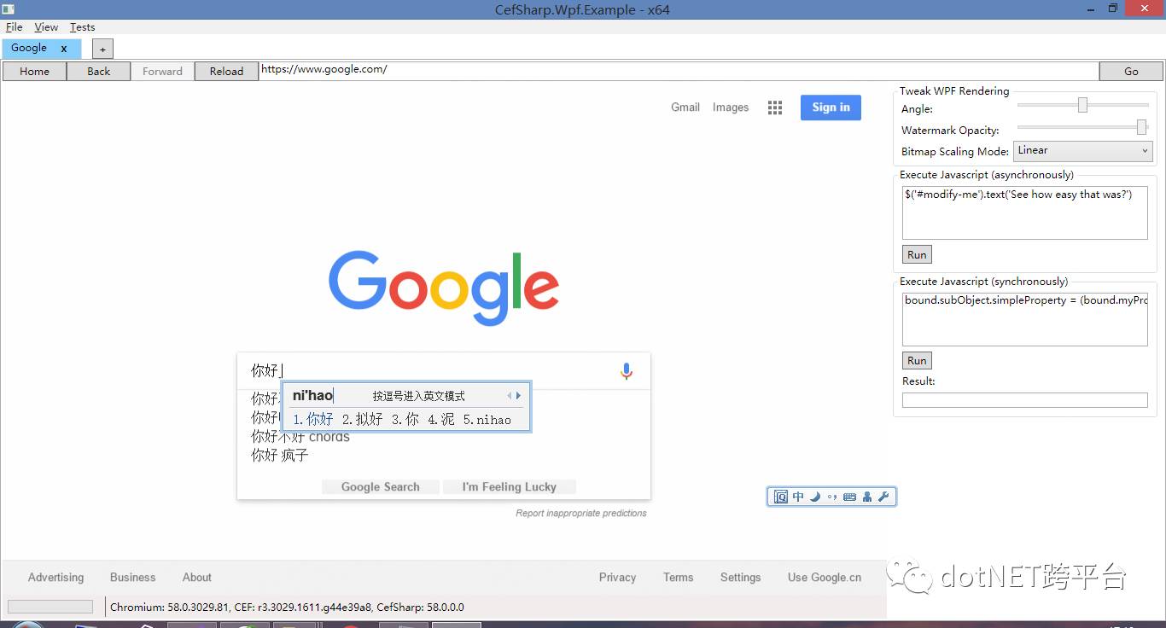Open the Privacy footer link
Viewport: 1166px width, 628px height.
click(618, 578)
